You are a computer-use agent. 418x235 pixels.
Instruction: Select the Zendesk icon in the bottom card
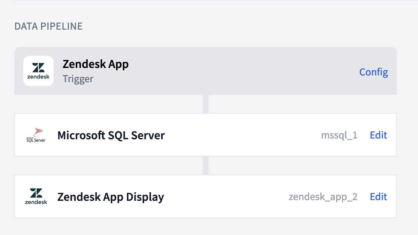tap(36, 196)
